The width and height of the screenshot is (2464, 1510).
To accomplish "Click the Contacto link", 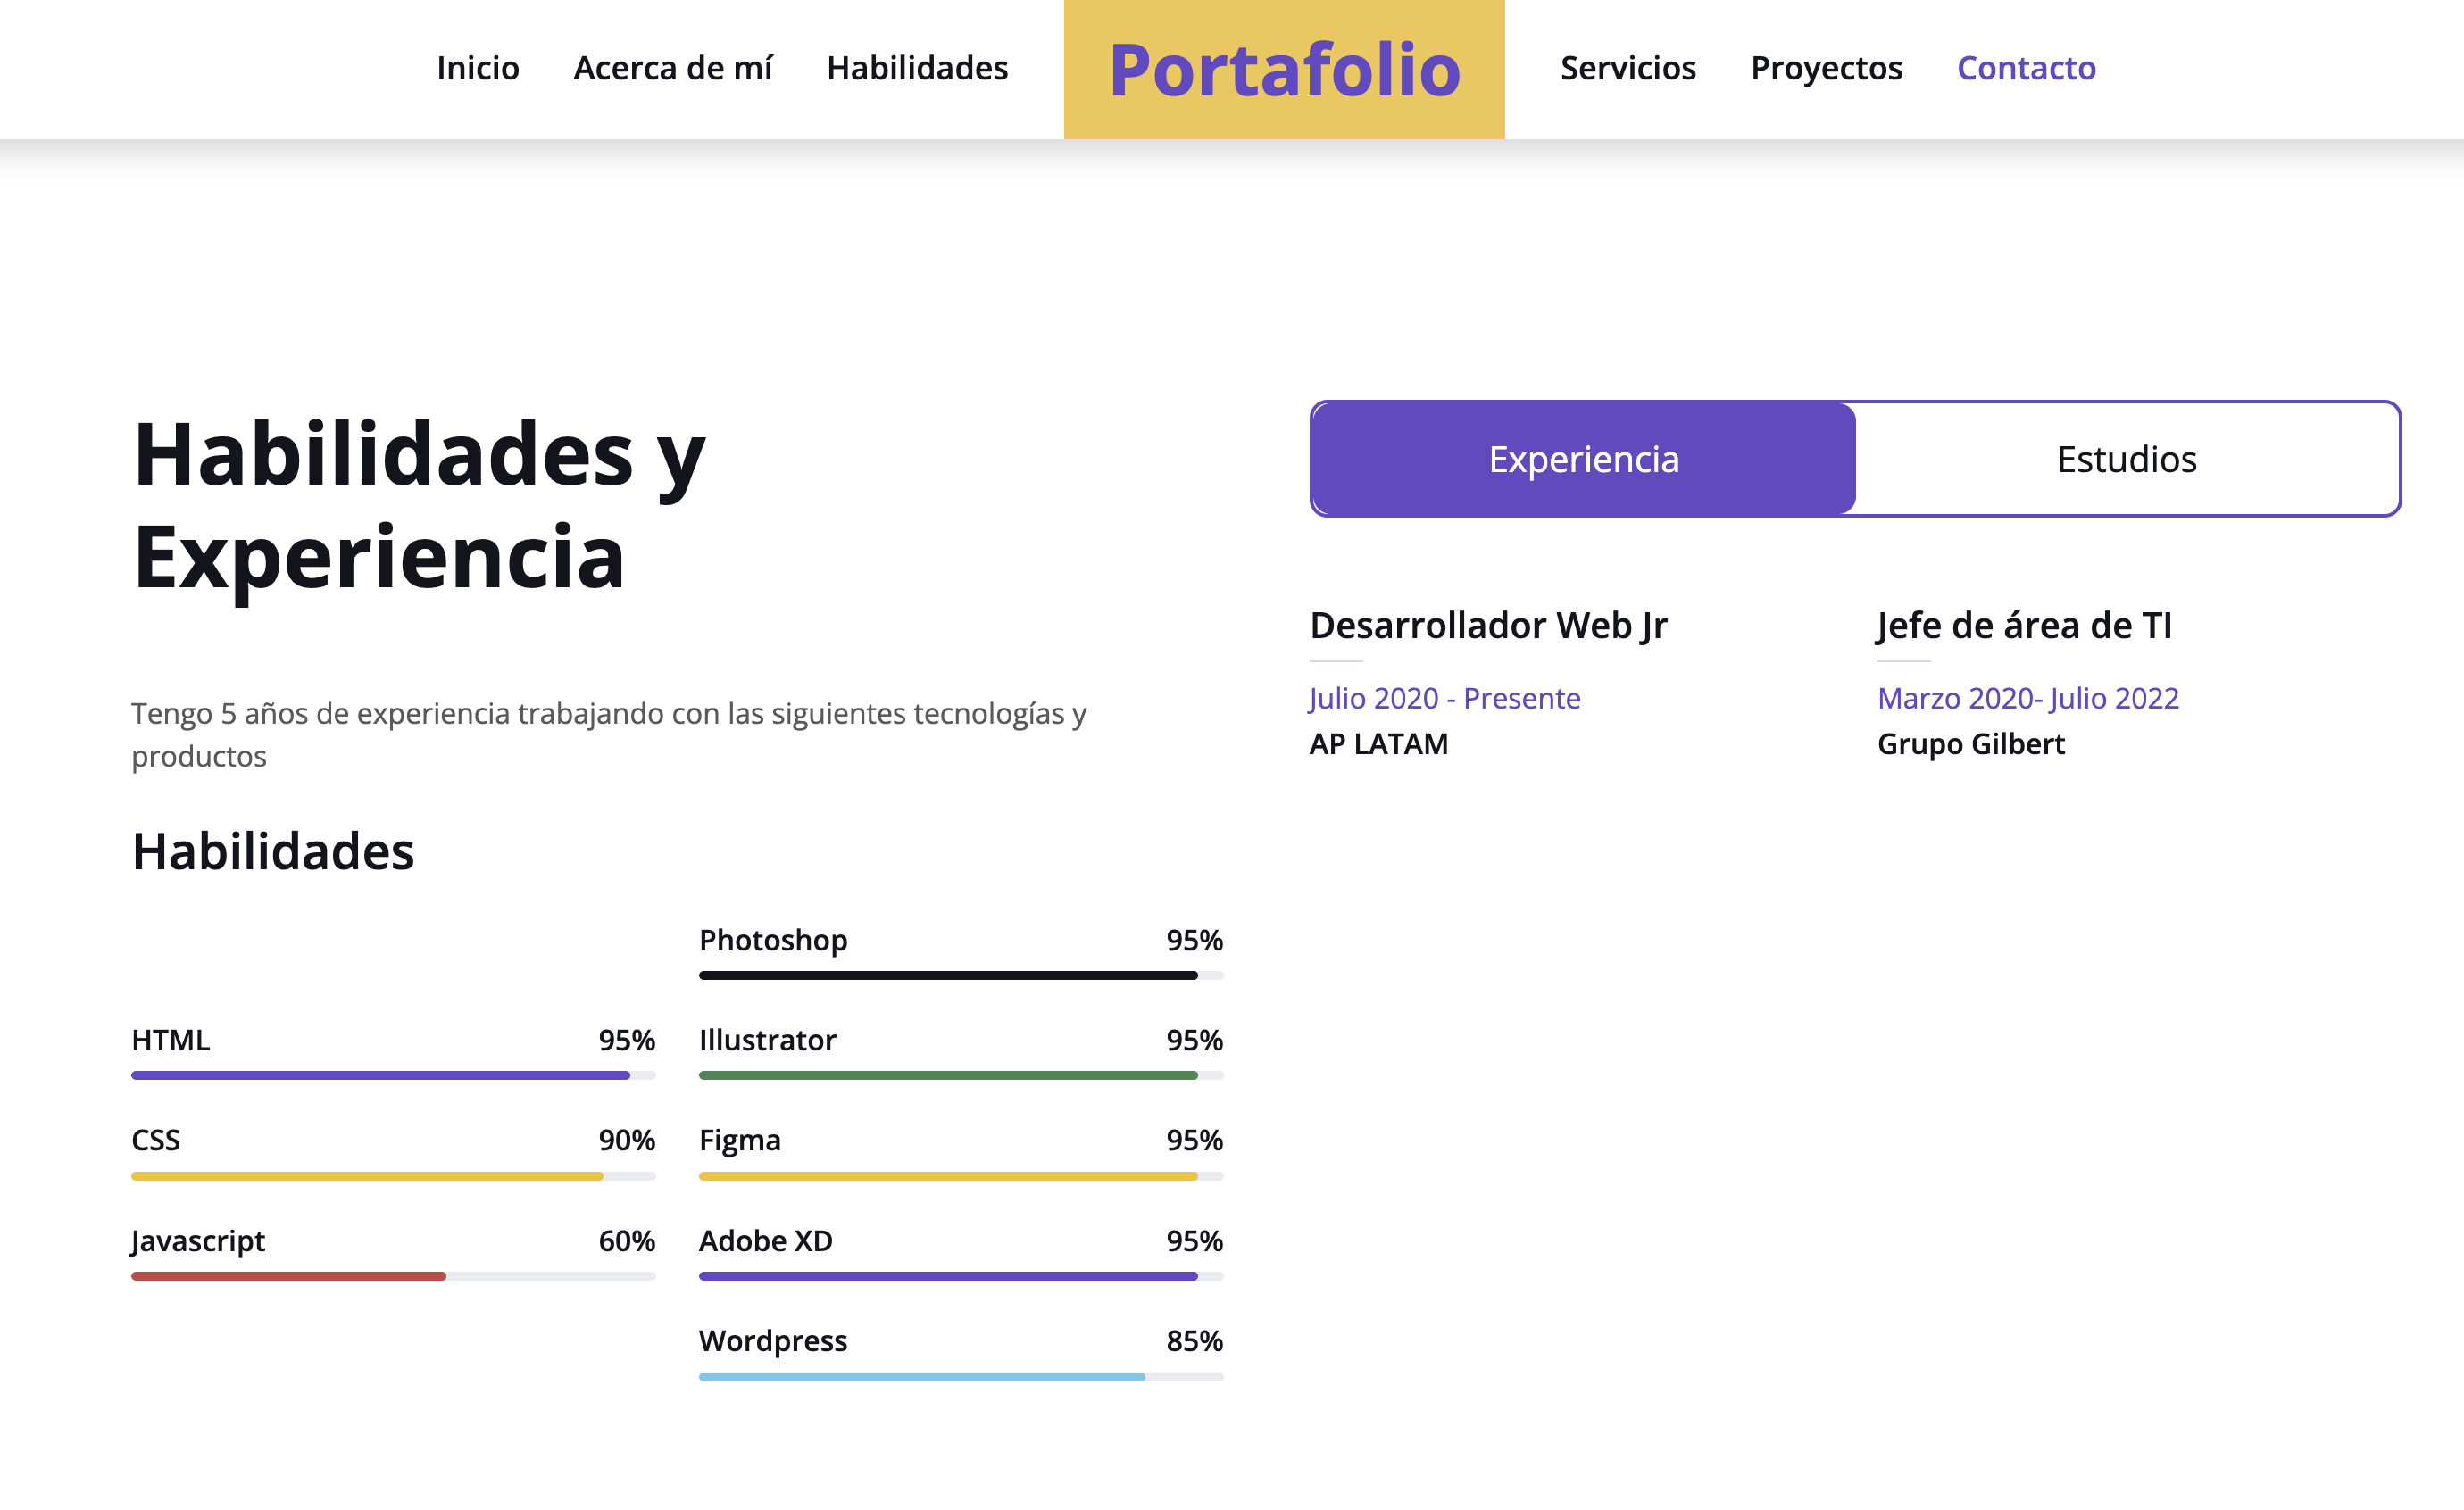I will (x=2026, y=68).
